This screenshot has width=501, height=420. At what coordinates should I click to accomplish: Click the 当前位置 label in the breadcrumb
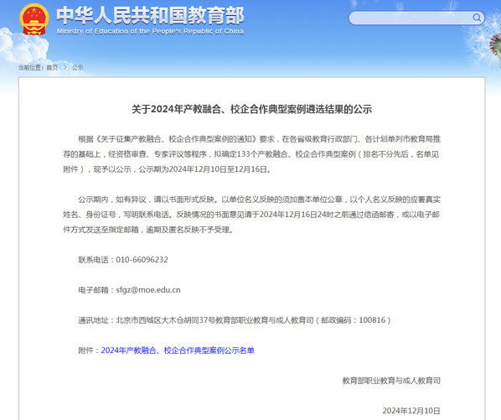[30, 67]
